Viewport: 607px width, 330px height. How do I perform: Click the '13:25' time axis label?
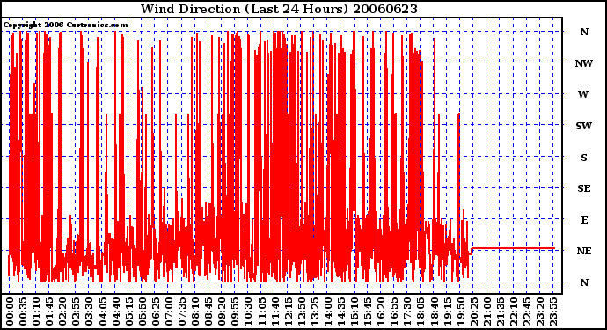(x=315, y=312)
